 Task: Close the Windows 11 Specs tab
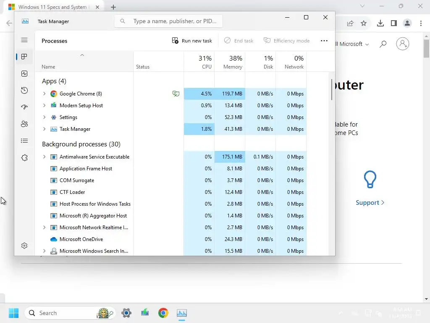97,7
